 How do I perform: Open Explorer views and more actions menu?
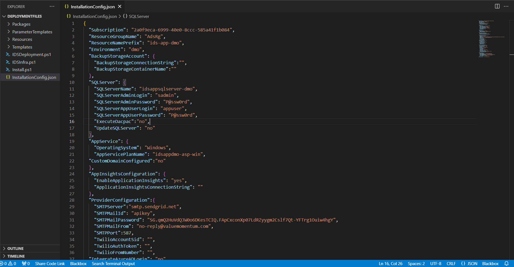(x=52, y=6)
